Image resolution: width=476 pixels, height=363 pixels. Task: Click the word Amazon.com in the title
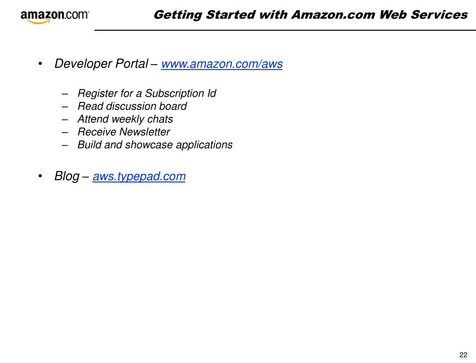point(333,14)
